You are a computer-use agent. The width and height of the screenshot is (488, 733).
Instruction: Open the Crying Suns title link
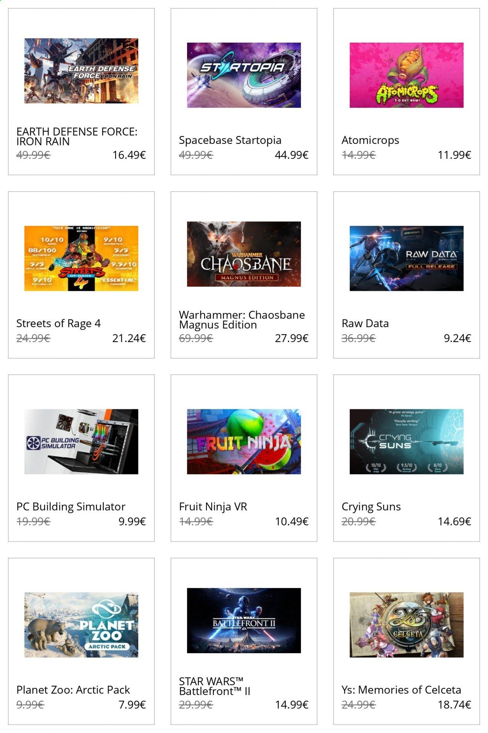(x=371, y=507)
